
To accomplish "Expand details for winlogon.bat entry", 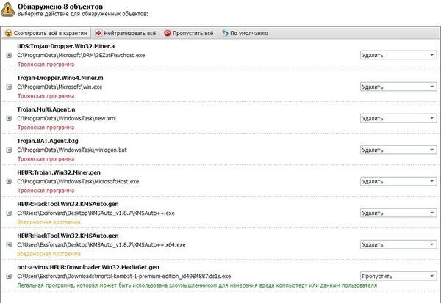I will pyautogui.click(x=9, y=150).
